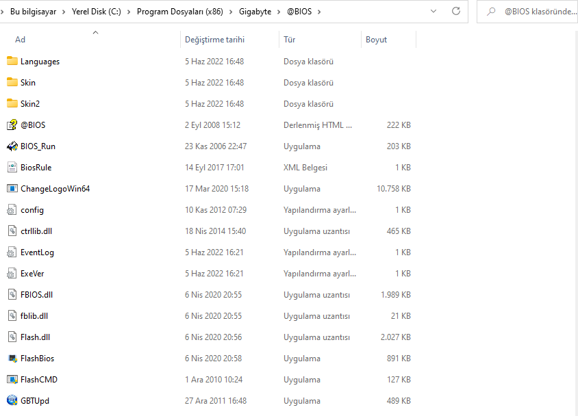Select the GBTUpd application icon
578x416 pixels.
pyautogui.click(x=12, y=400)
